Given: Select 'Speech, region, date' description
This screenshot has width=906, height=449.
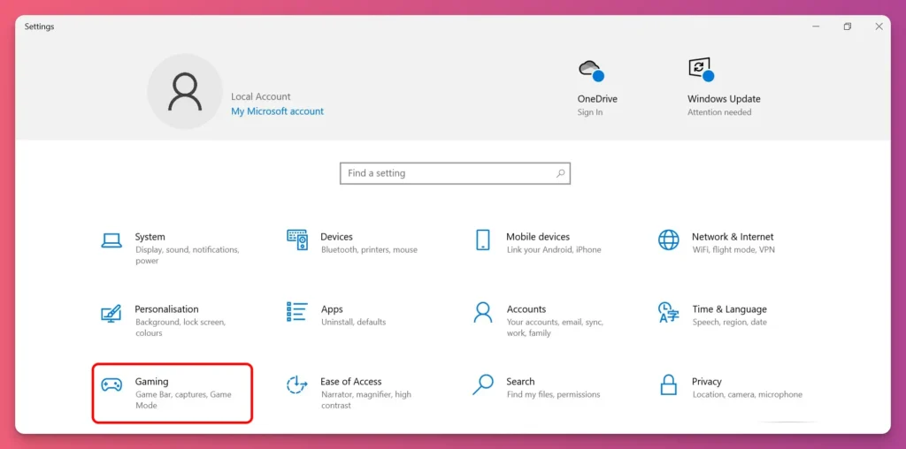Looking at the screenshot, I should pos(730,322).
